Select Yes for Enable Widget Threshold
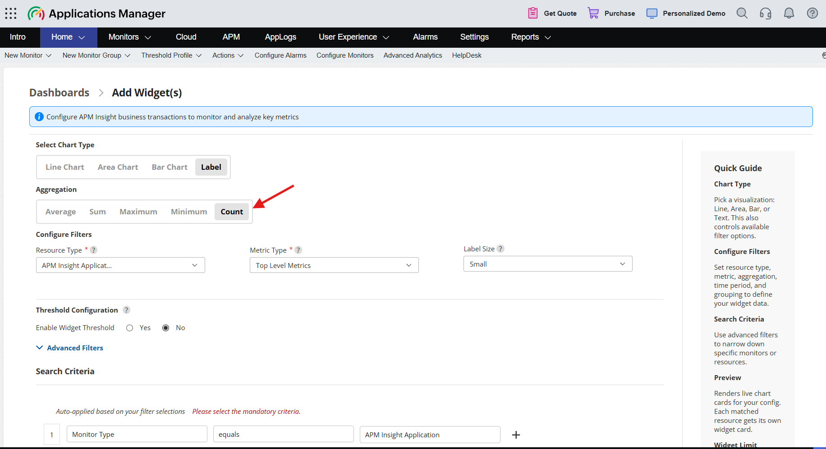Screen dimensions: 826x449 [130, 328]
